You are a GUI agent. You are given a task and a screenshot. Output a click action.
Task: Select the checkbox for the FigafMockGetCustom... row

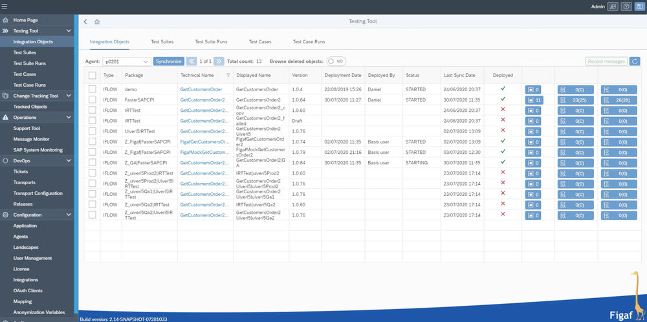[93, 152]
